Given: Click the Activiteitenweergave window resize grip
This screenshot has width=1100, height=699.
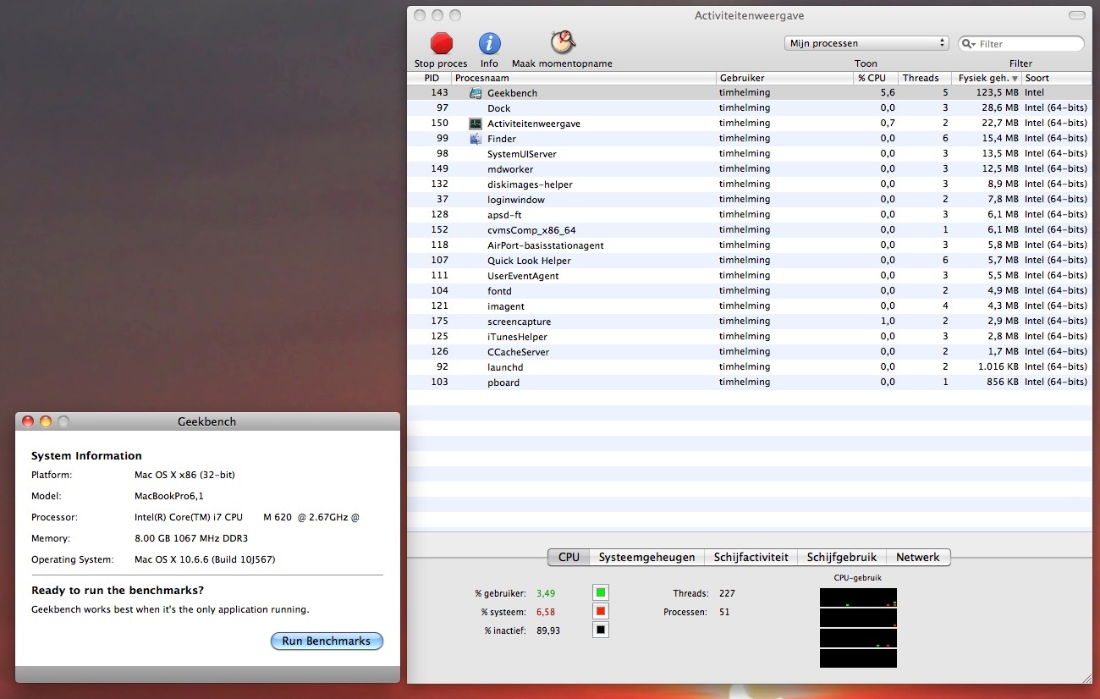Looking at the screenshot, I should pos(1086,677).
